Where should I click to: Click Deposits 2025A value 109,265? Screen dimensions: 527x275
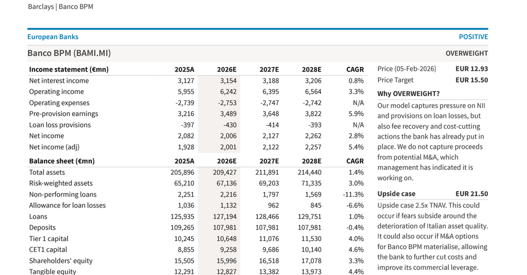182,228
